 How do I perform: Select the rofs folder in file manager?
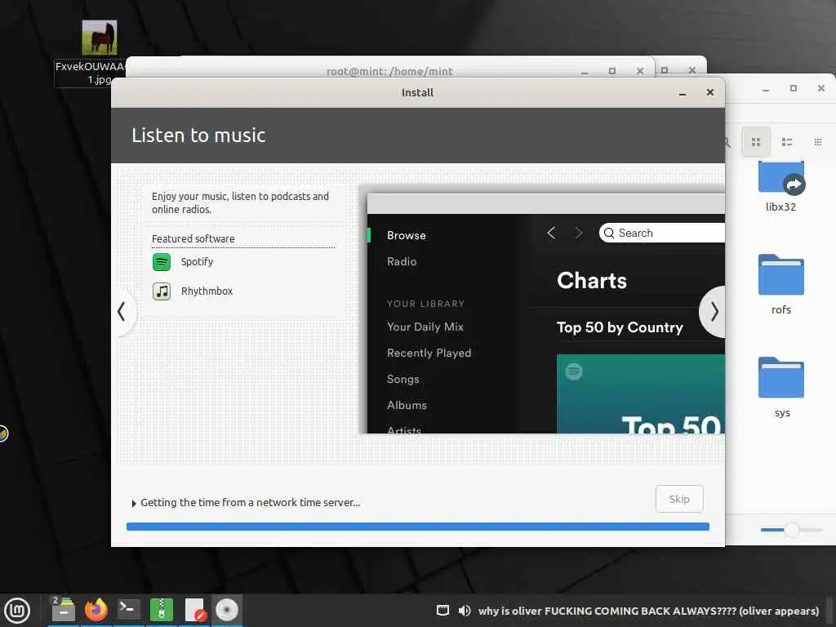click(x=781, y=285)
